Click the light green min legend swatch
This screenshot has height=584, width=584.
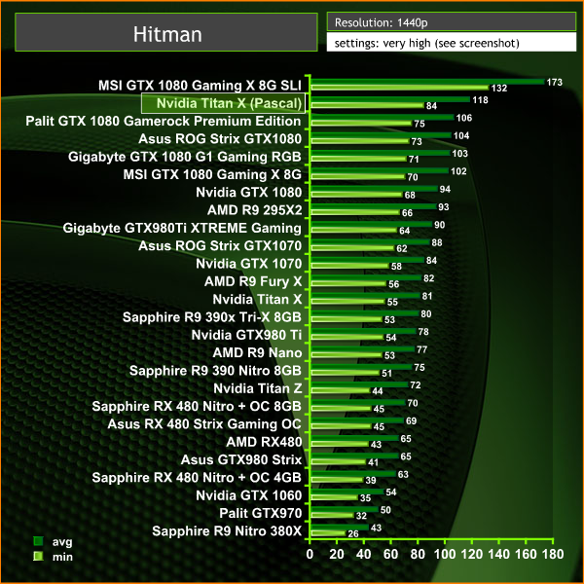[x=38, y=557]
